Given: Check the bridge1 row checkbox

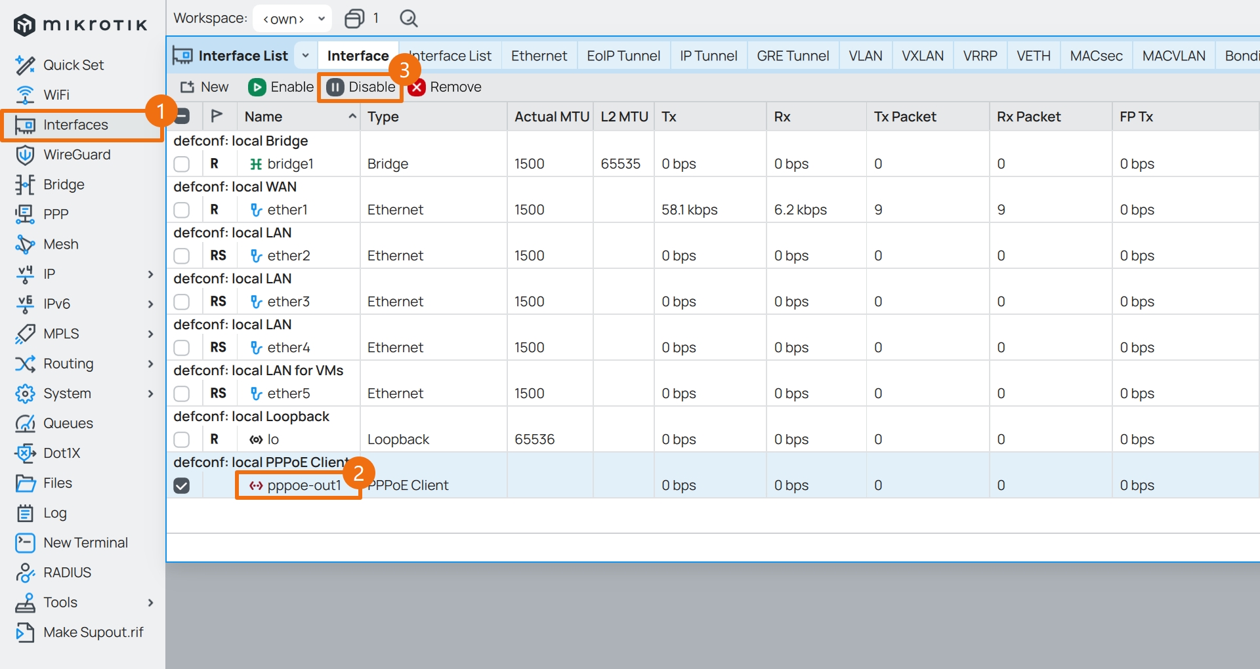Looking at the screenshot, I should (182, 164).
